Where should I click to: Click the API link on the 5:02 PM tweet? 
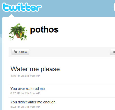(38, 107)
